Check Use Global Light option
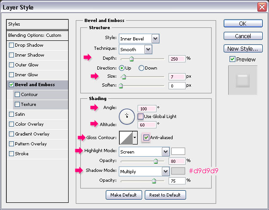269x210 pixels. click(141, 117)
